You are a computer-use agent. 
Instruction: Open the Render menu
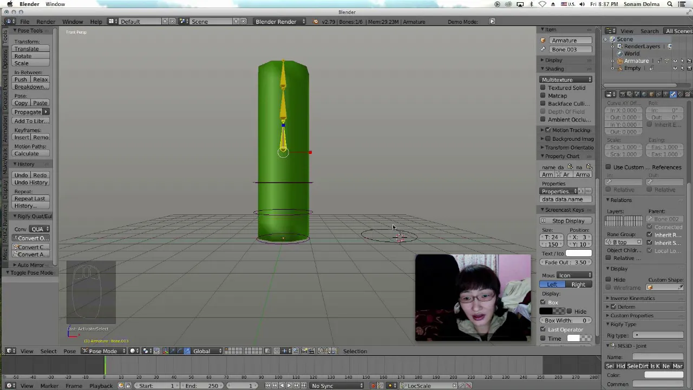(x=45, y=22)
